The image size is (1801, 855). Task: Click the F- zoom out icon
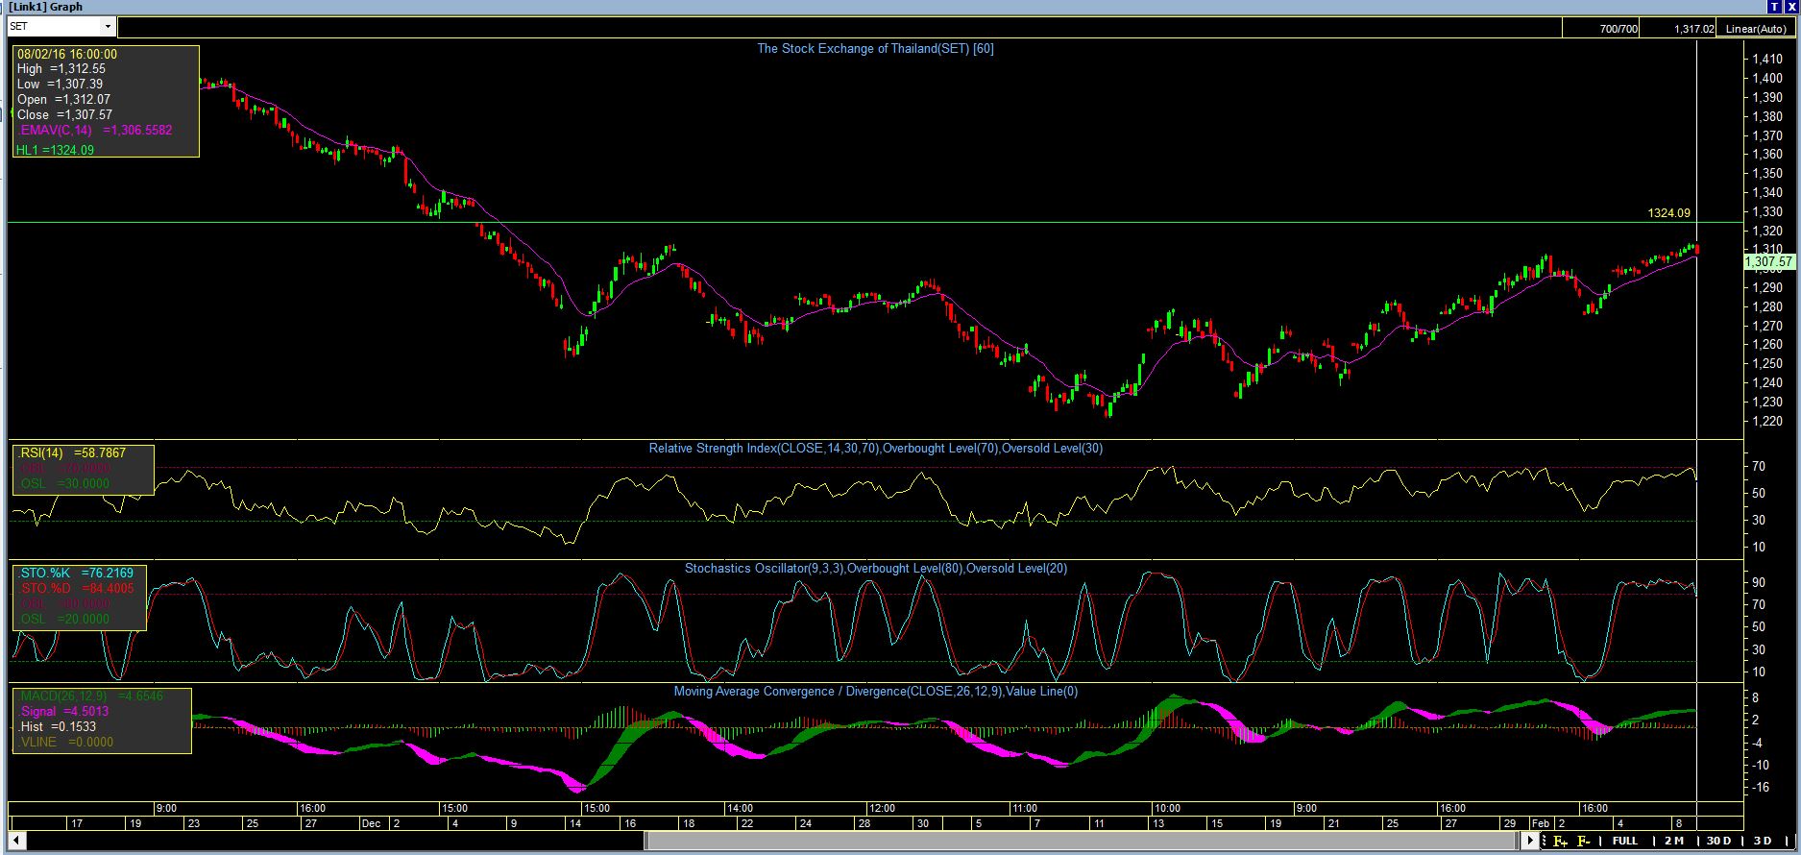[x=1584, y=842]
